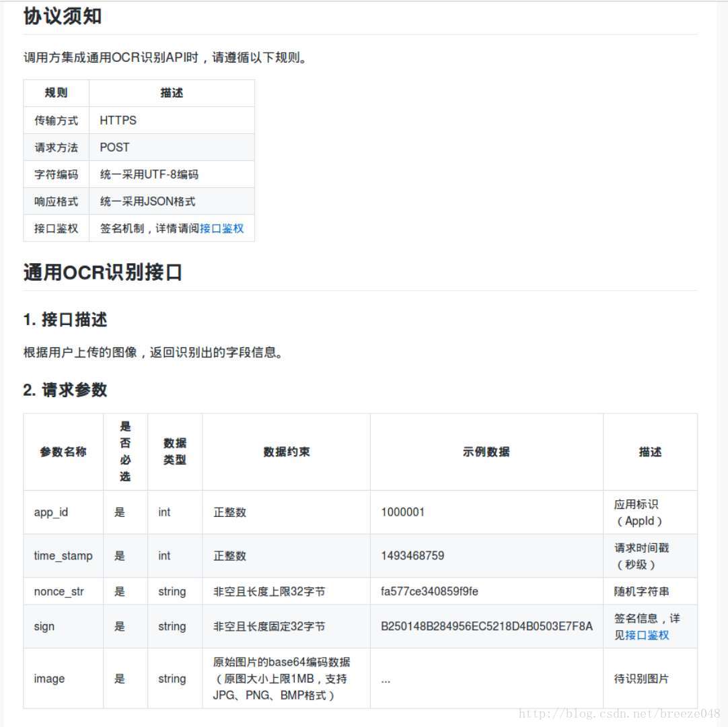The image size is (728, 727).
Task: Click the example value 1493468759
Action: [412, 555]
